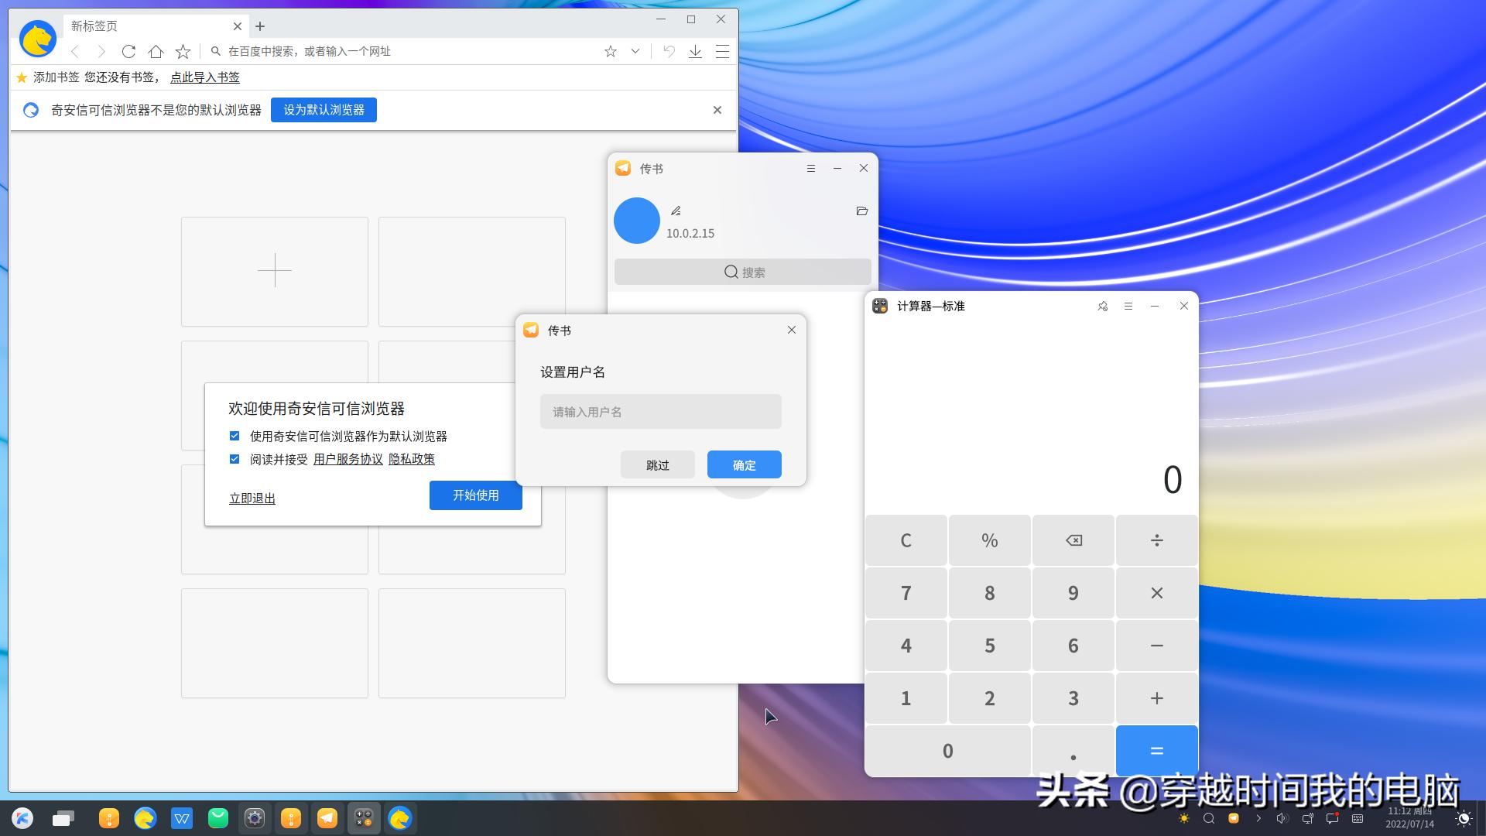Open the 传书 window menu icon
Viewport: 1486px width, 836px height.
(x=811, y=168)
